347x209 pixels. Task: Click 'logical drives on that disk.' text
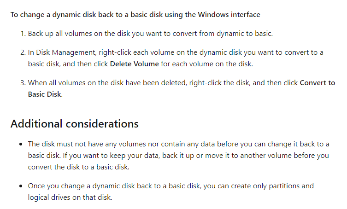point(70,197)
